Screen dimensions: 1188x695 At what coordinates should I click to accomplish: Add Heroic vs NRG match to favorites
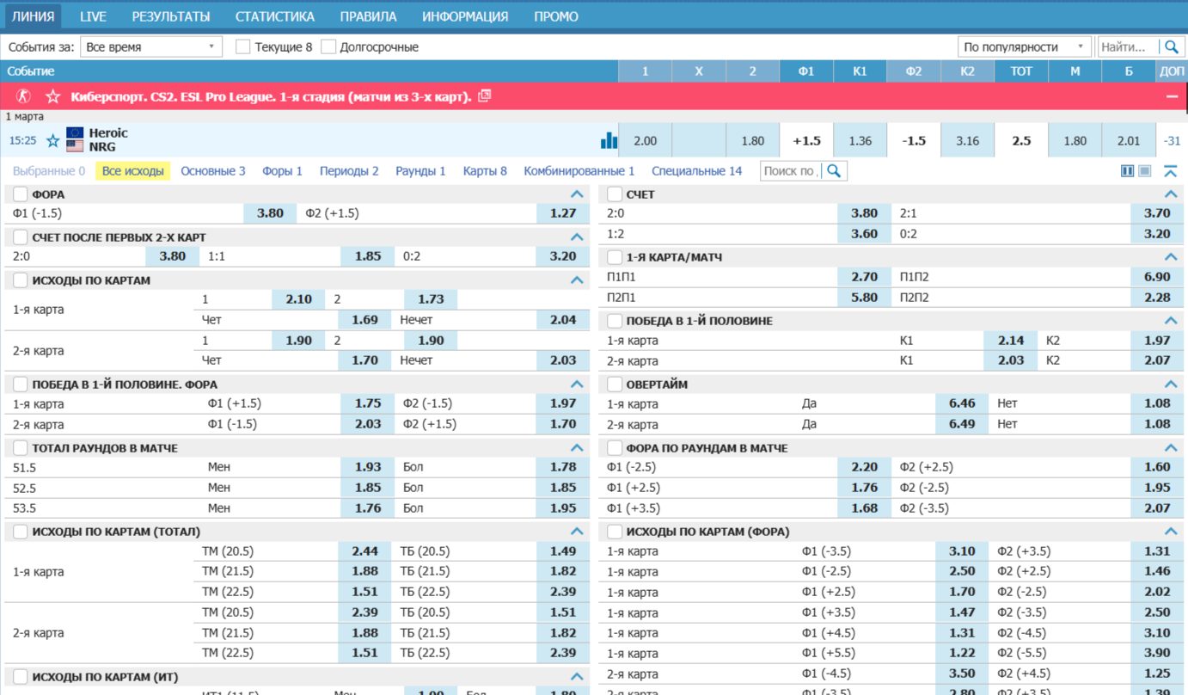[x=52, y=140]
